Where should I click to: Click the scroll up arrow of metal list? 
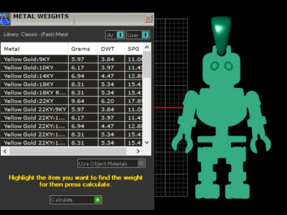[x=147, y=47]
